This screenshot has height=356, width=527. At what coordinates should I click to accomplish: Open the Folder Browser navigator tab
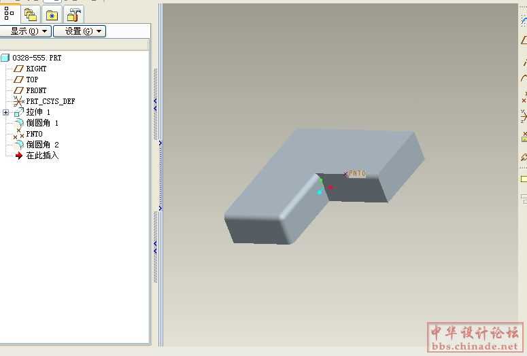[31, 15]
